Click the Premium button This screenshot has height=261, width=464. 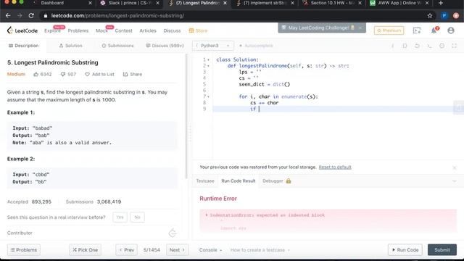click(389, 30)
